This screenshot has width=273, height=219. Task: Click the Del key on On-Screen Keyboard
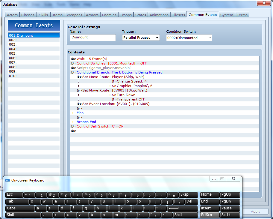click(x=192, y=202)
